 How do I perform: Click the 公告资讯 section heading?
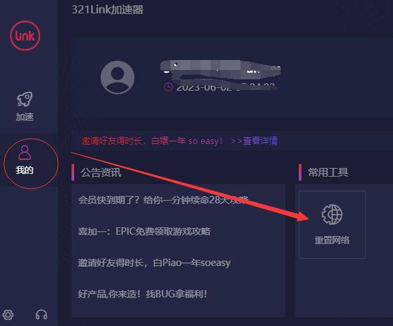tap(101, 172)
